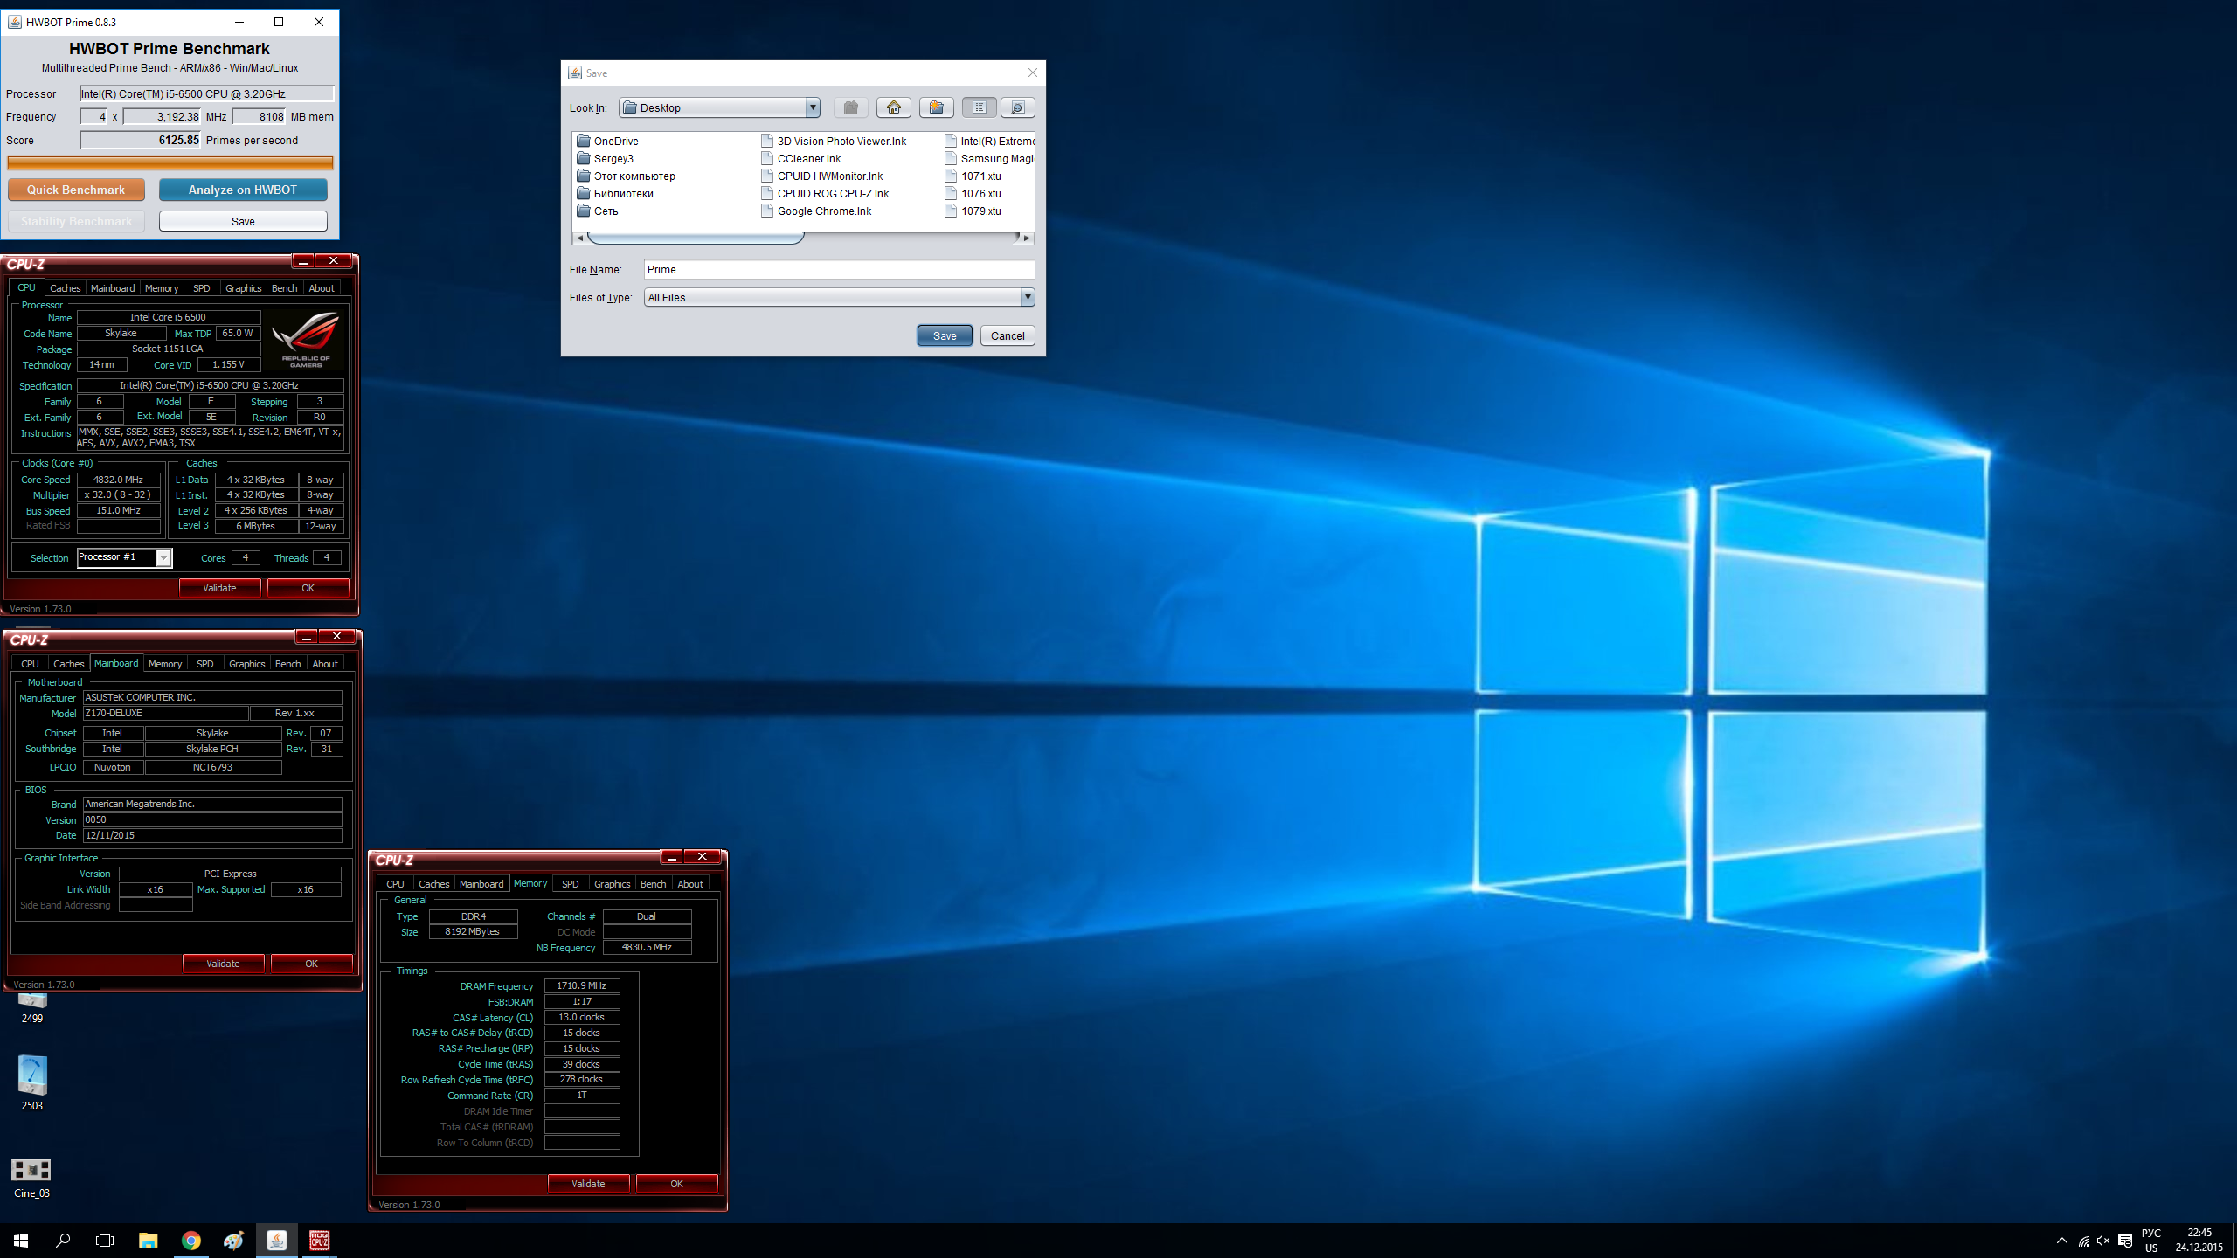This screenshot has width=2237, height=1258.
Task: Click File Name field containing Prime
Action: point(839,269)
